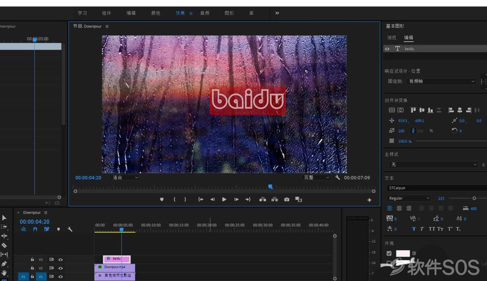Screen dimensions: 487x281
Task: Add a marker in the timeline
Action: coord(59,229)
